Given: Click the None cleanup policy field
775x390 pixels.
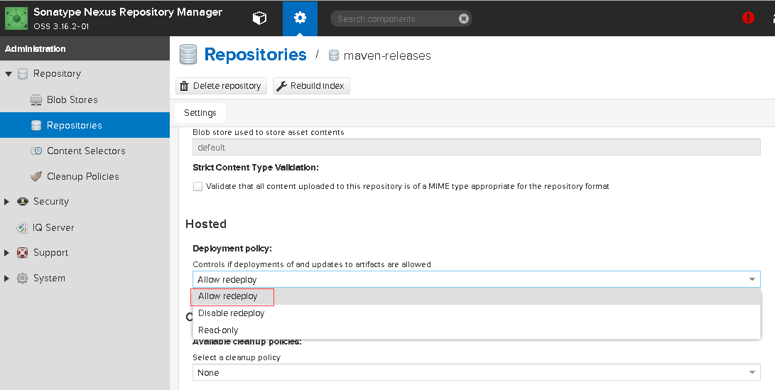Looking at the screenshot, I should tap(477, 372).
